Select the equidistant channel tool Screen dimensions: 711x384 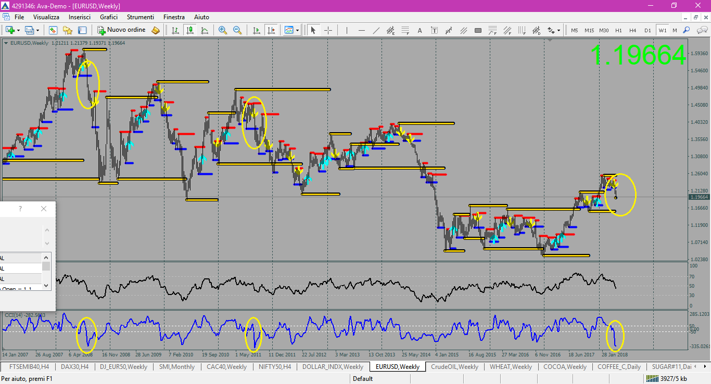(390, 30)
